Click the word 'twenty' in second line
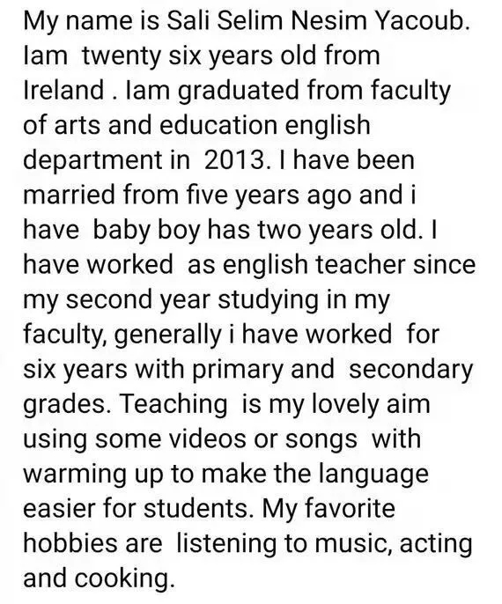The height and width of the screenshot is (604, 502). pyautogui.click(x=122, y=57)
